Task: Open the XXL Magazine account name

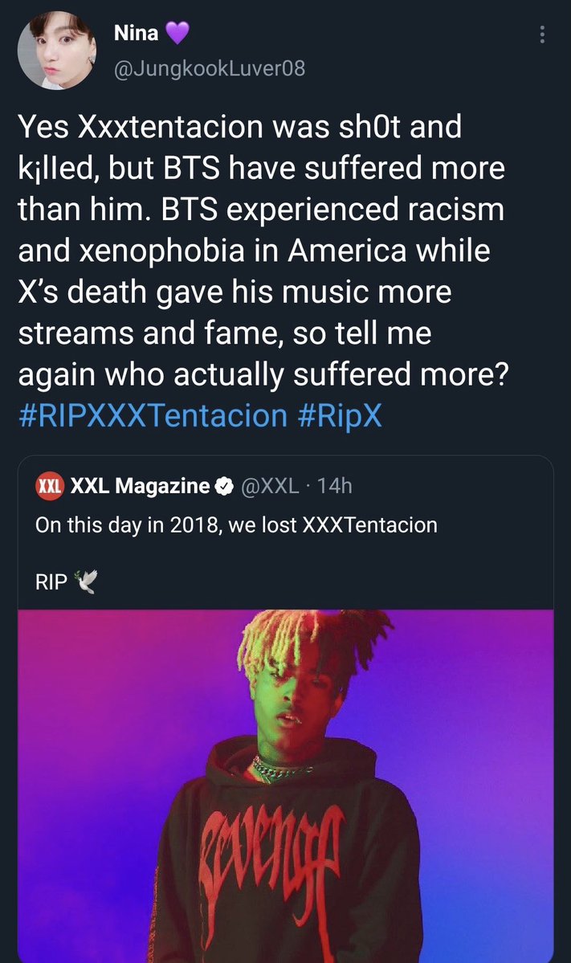Action: click(x=140, y=486)
